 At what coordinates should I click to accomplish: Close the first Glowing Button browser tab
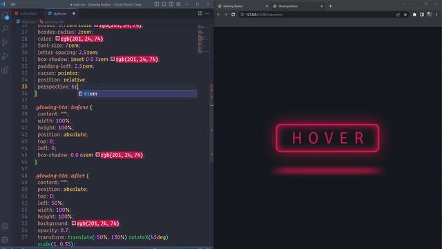click(267, 6)
